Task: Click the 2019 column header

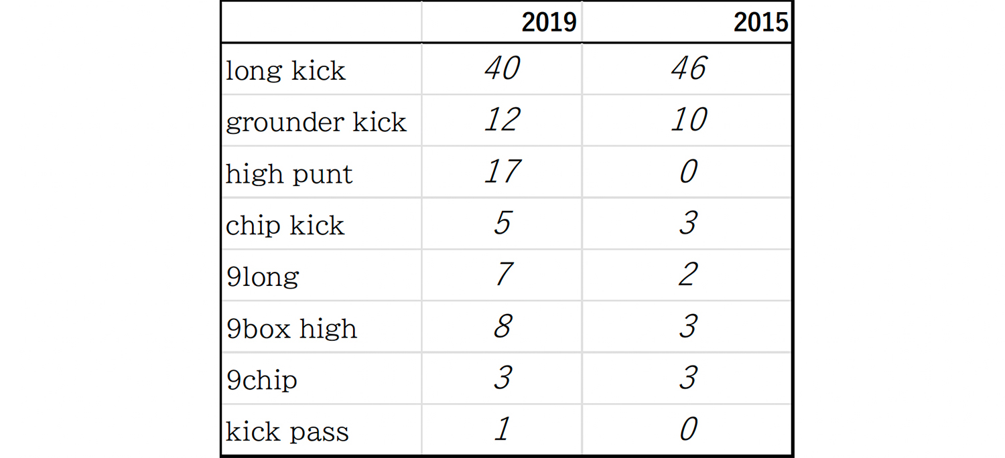Action: [548, 23]
